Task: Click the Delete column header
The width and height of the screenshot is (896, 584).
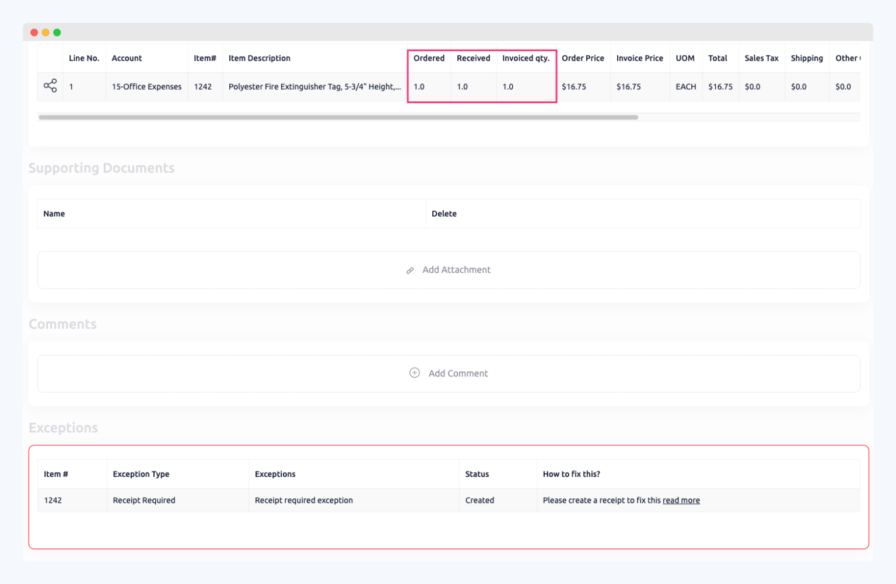Action: coord(444,213)
